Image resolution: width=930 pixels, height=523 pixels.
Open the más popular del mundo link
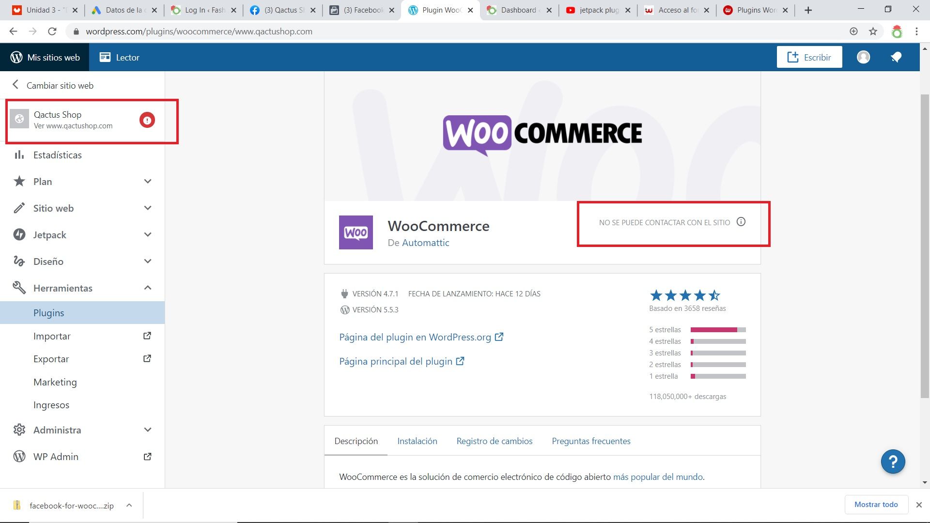click(658, 477)
